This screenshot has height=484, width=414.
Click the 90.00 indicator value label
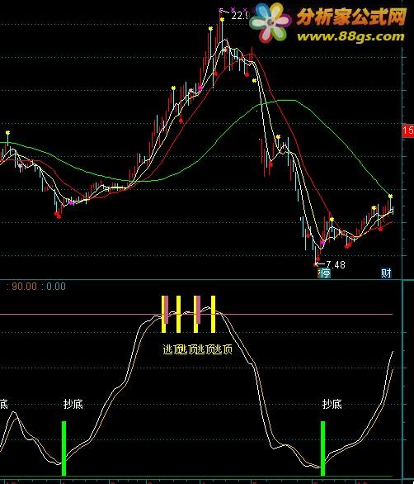click(24, 286)
